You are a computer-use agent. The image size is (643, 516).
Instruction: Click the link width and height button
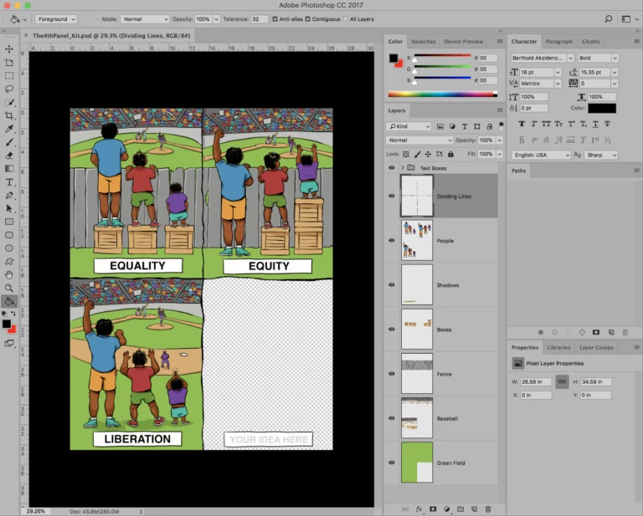pyautogui.click(x=562, y=381)
